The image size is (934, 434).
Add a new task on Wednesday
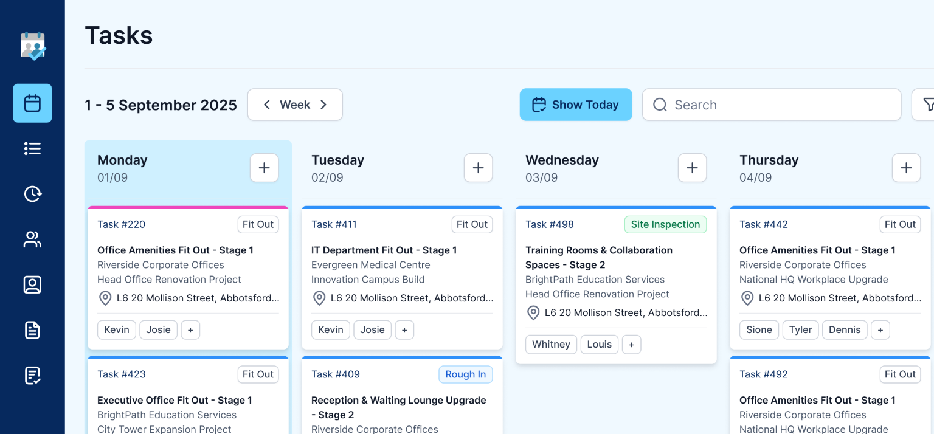pyautogui.click(x=692, y=168)
